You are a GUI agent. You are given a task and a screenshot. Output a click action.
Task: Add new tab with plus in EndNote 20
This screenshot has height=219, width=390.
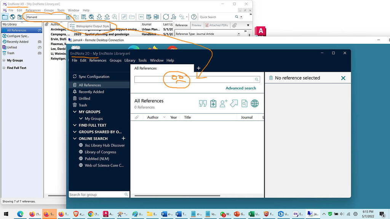pyautogui.click(x=198, y=68)
